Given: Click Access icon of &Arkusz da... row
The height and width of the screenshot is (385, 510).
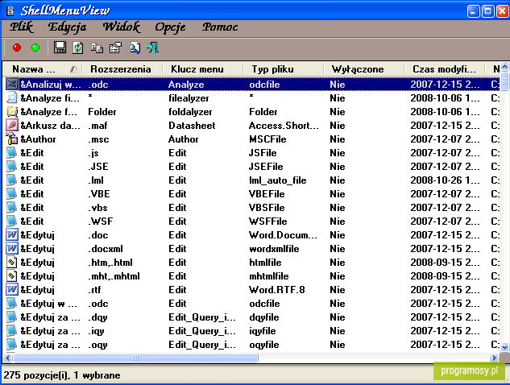Looking at the screenshot, I should (x=12, y=125).
